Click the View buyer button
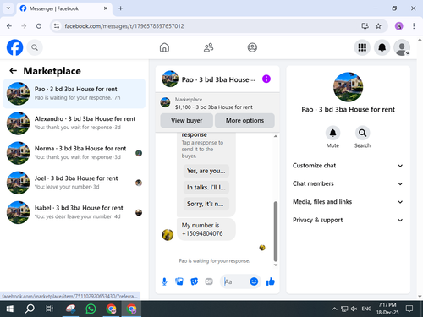 [186, 120]
